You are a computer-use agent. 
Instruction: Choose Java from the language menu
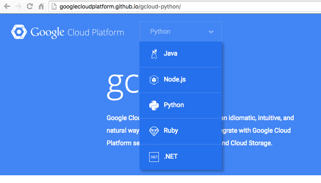point(181,54)
